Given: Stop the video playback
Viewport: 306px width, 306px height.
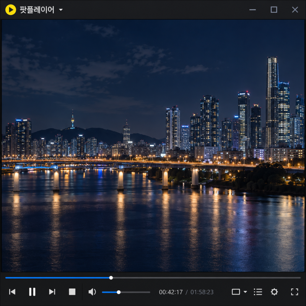Looking at the screenshot, I should pos(72,292).
